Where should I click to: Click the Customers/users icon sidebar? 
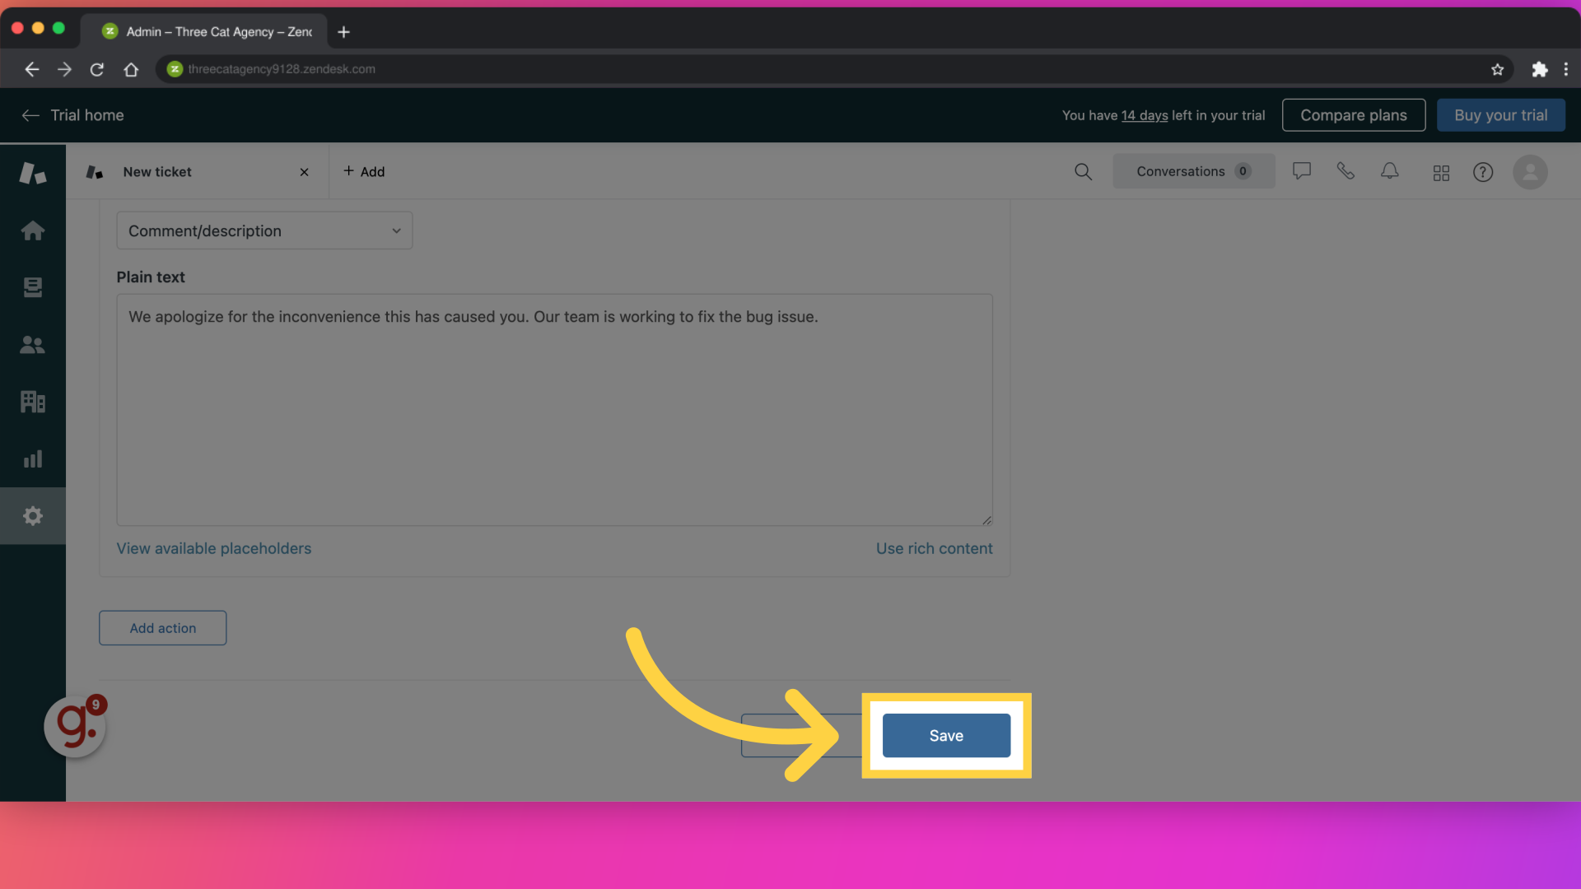click(33, 344)
